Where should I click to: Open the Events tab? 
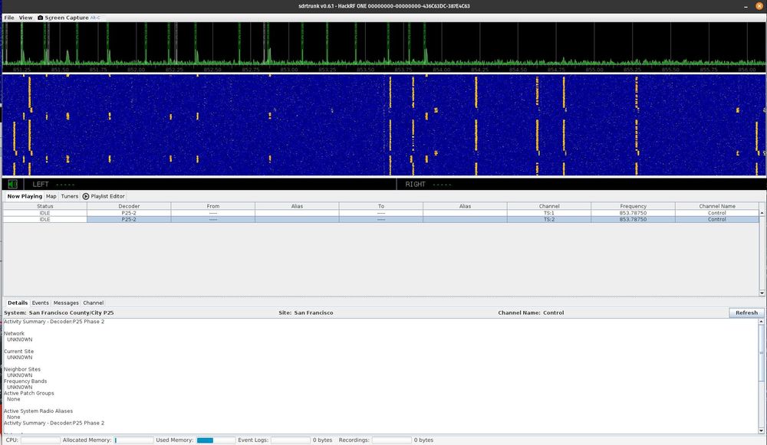pyautogui.click(x=41, y=303)
